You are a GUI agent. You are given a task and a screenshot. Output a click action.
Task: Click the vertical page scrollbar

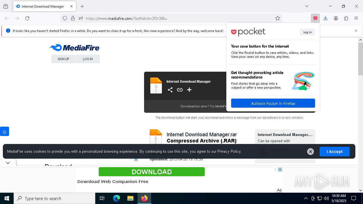pos(360,59)
